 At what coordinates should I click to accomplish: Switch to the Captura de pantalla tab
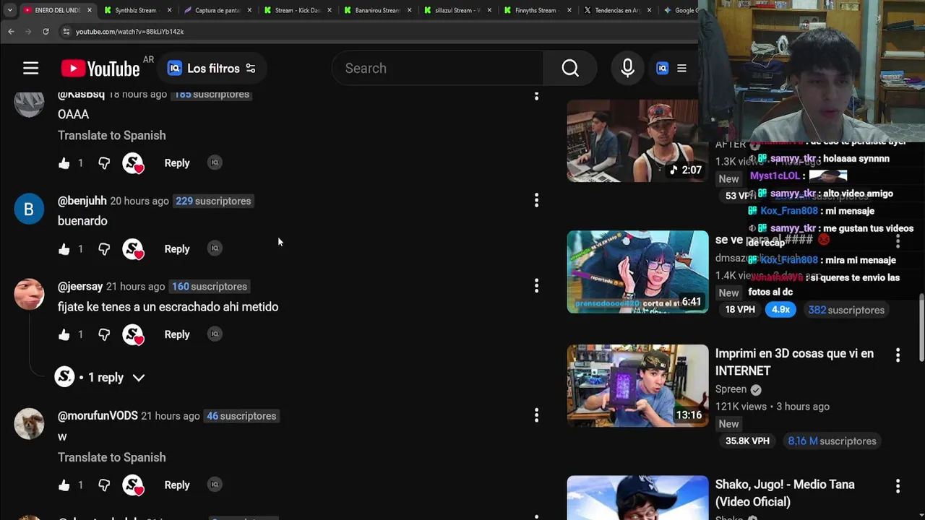click(x=217, y=10)
